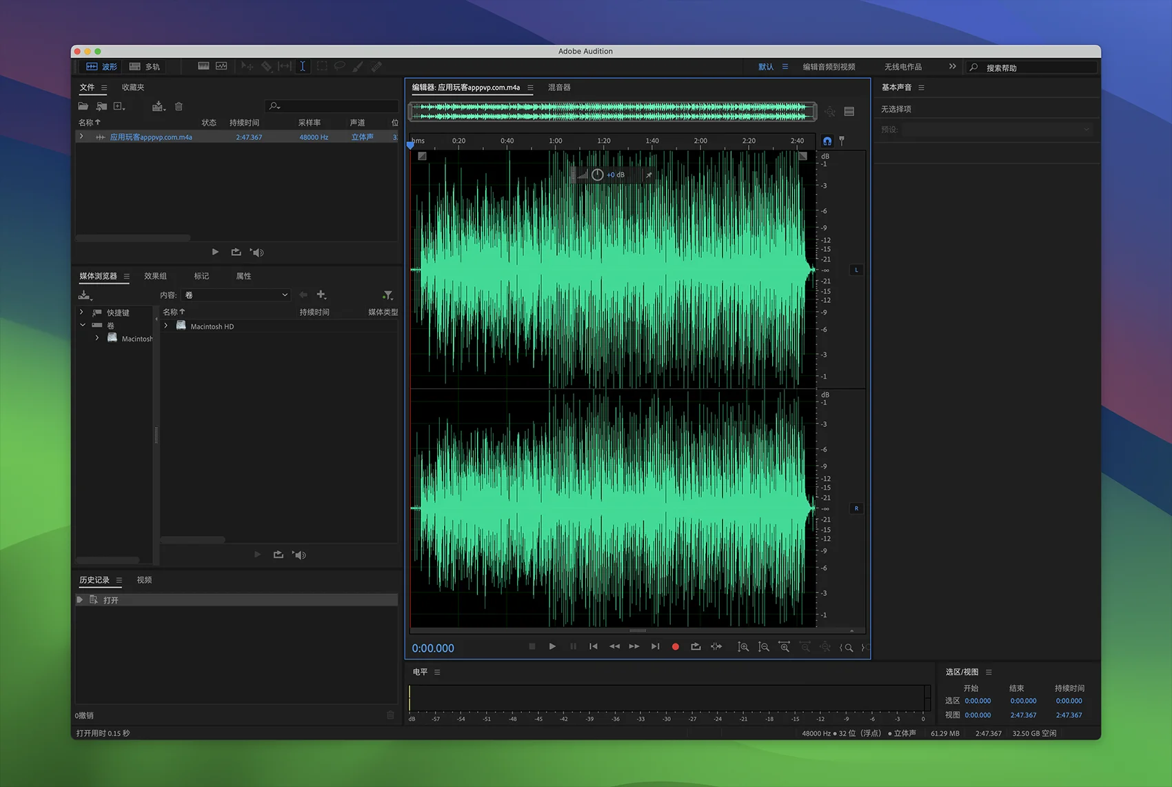Switch to the 收藏夹 tab
The height and width of the screenshot is (787, 1172).
pos(133,88)
